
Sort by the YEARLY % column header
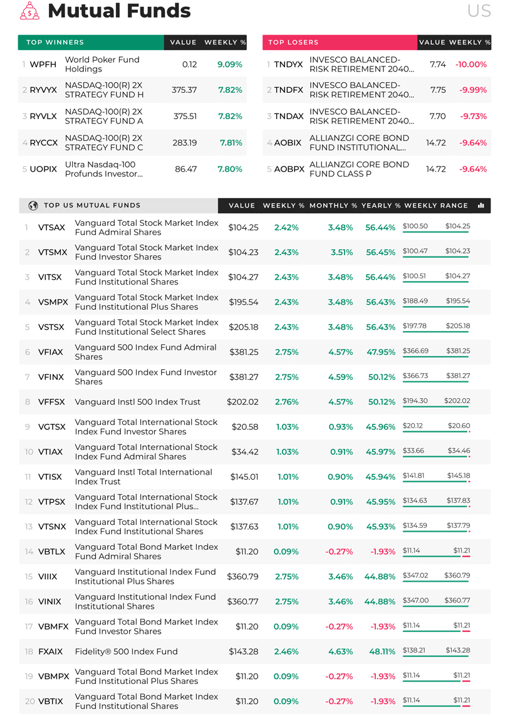[x=381, y=206]
